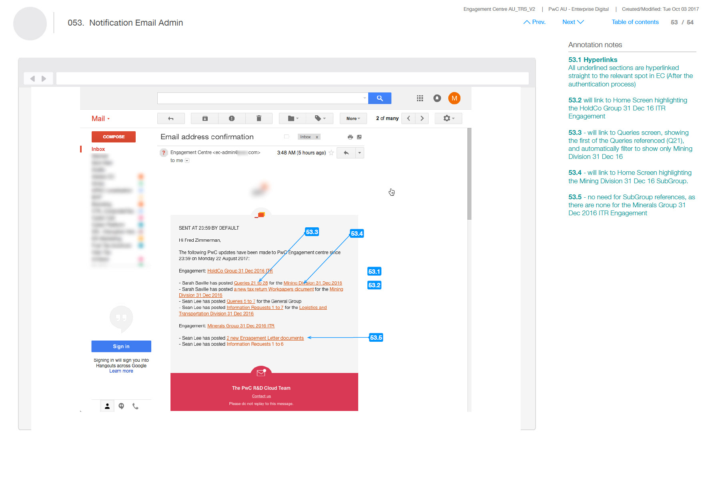Click the envelope icon above the footer
This screenshot has width=706, height=479.
click(x=261, y=373)
